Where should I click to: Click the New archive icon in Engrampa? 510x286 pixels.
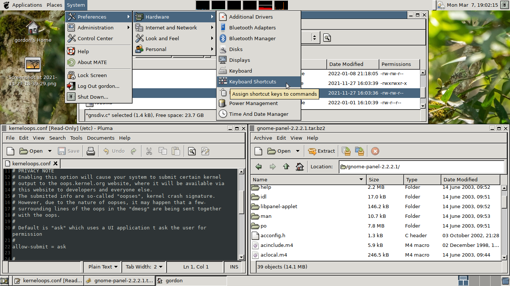click(258, 151)
